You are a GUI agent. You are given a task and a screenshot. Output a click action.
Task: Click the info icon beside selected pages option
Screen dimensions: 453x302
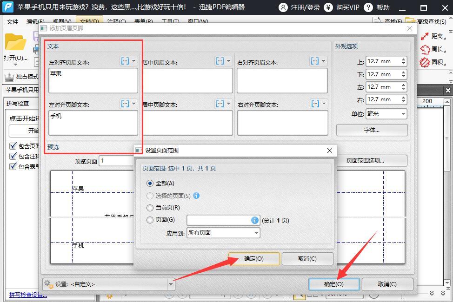coord(196,196)
